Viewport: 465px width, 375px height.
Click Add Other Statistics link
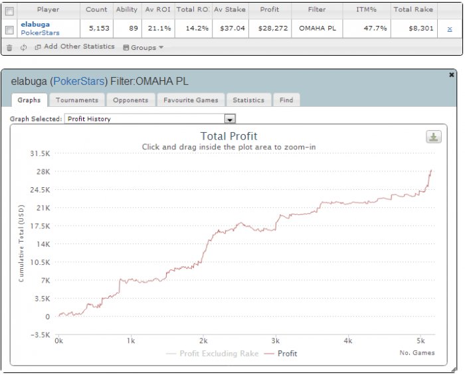point(79,46)
